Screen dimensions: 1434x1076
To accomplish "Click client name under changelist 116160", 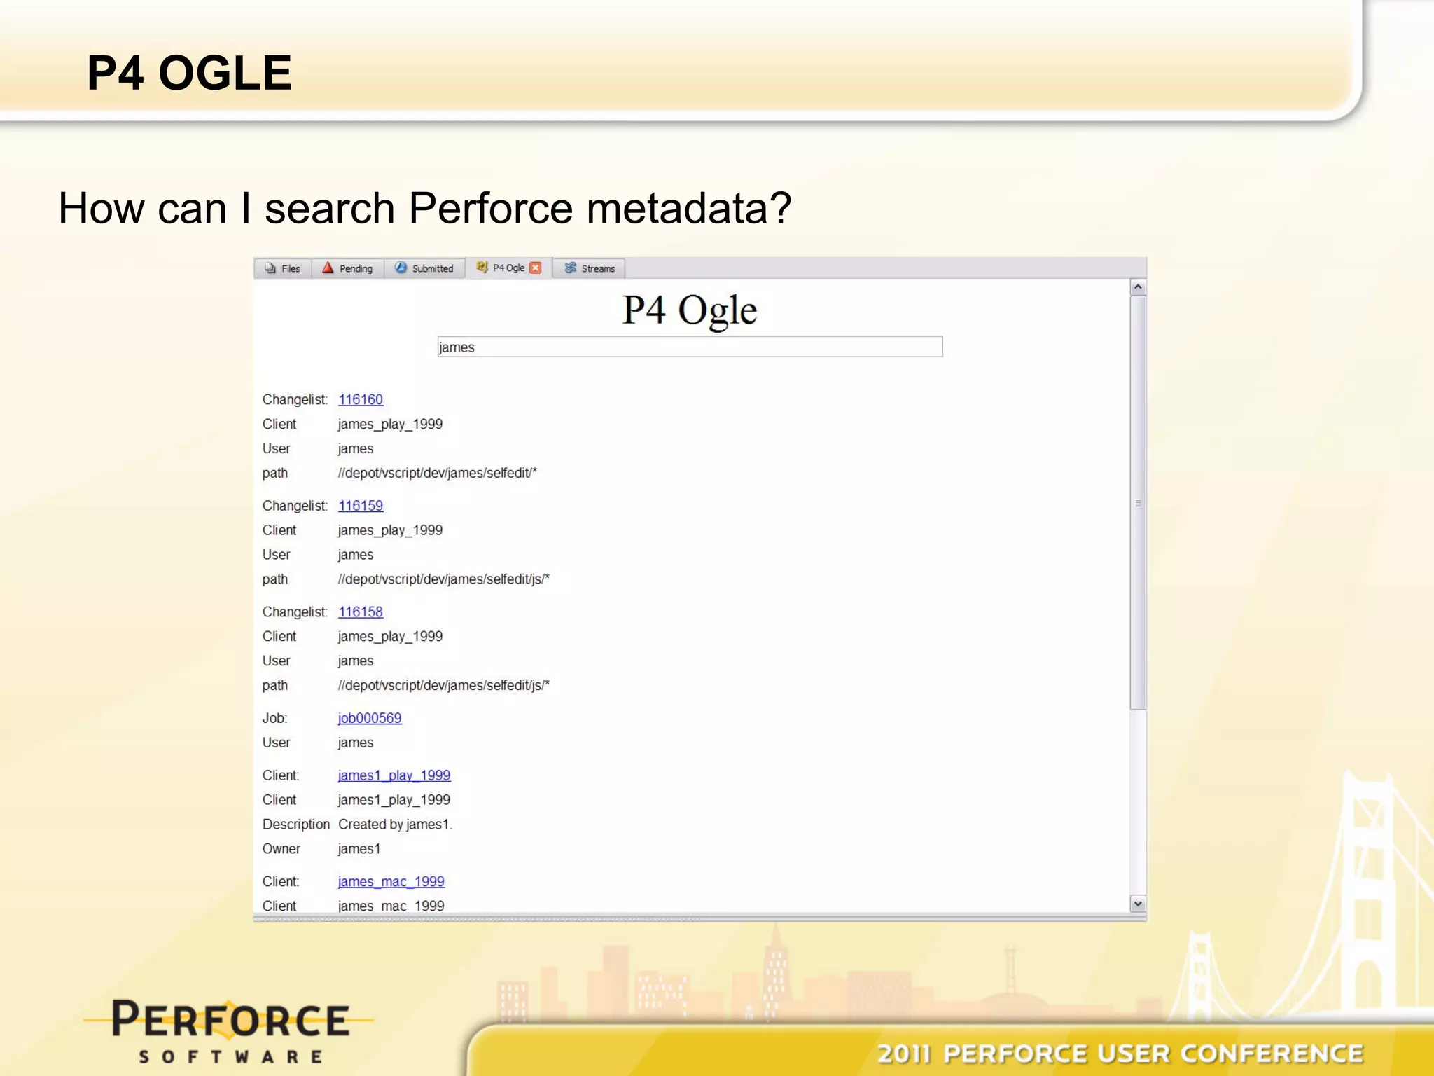I will click(390, 424).
